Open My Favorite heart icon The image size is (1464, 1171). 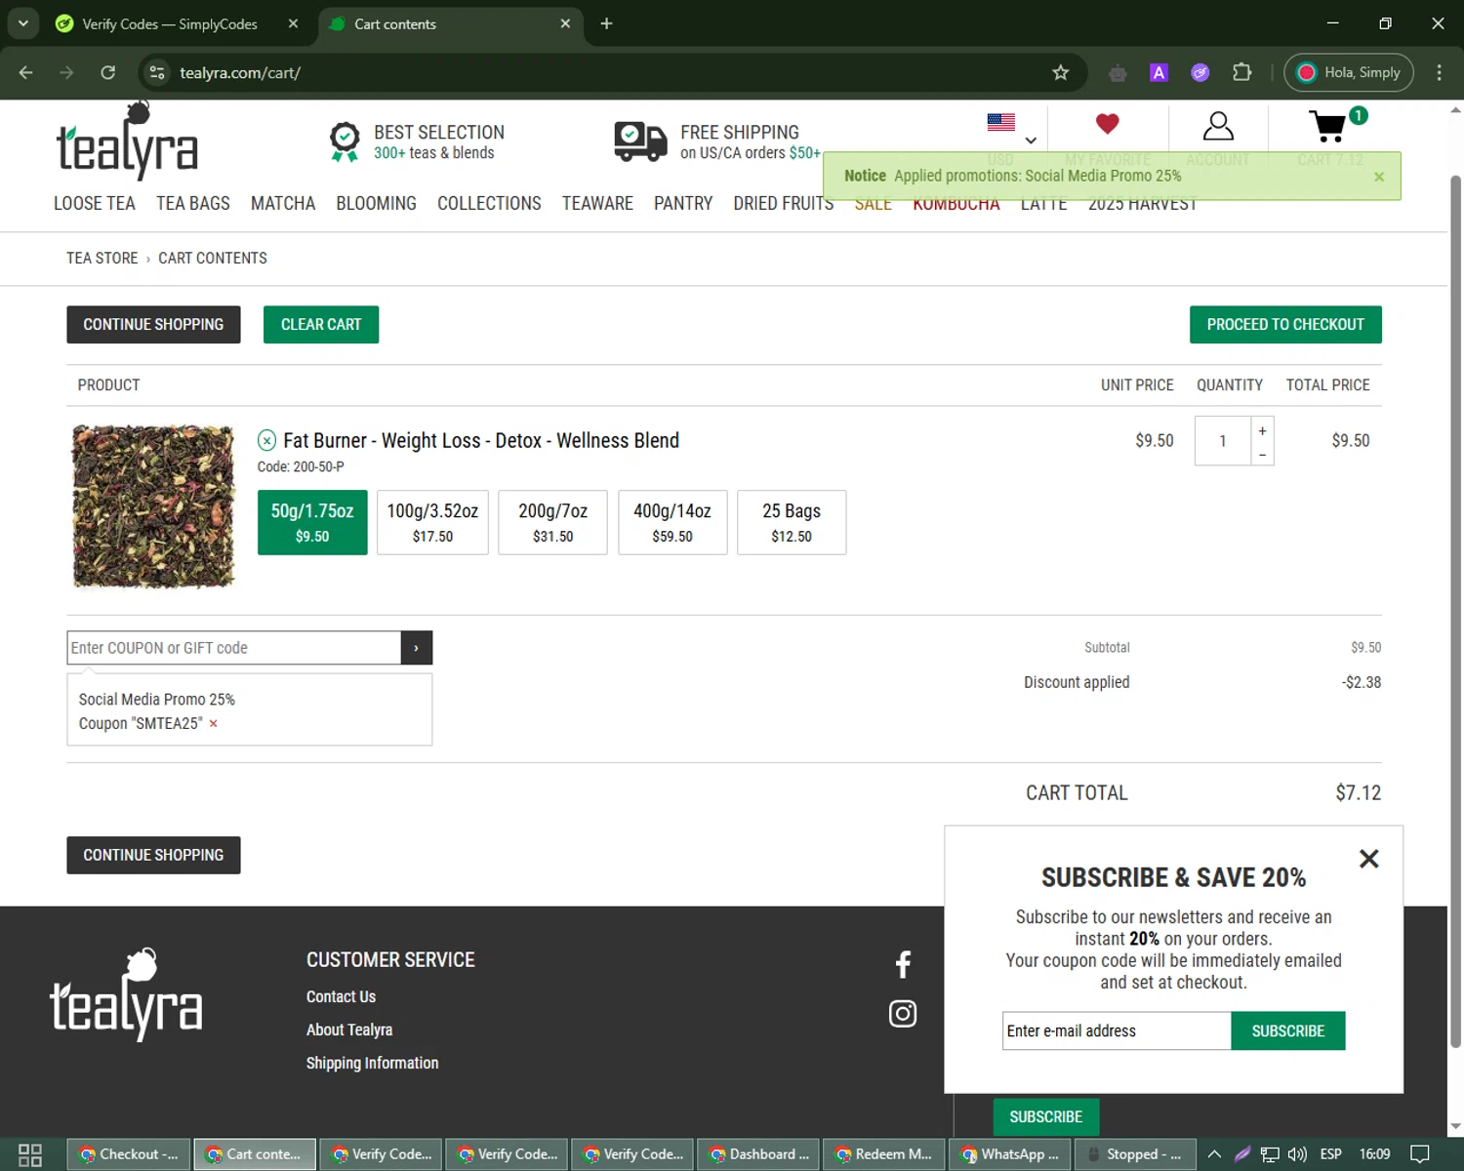[x=1107, y=124]
